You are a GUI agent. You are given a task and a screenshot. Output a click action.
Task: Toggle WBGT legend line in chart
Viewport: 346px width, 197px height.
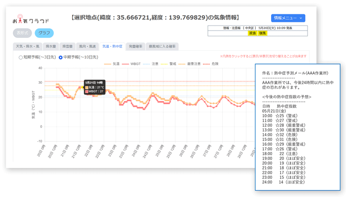132,64
